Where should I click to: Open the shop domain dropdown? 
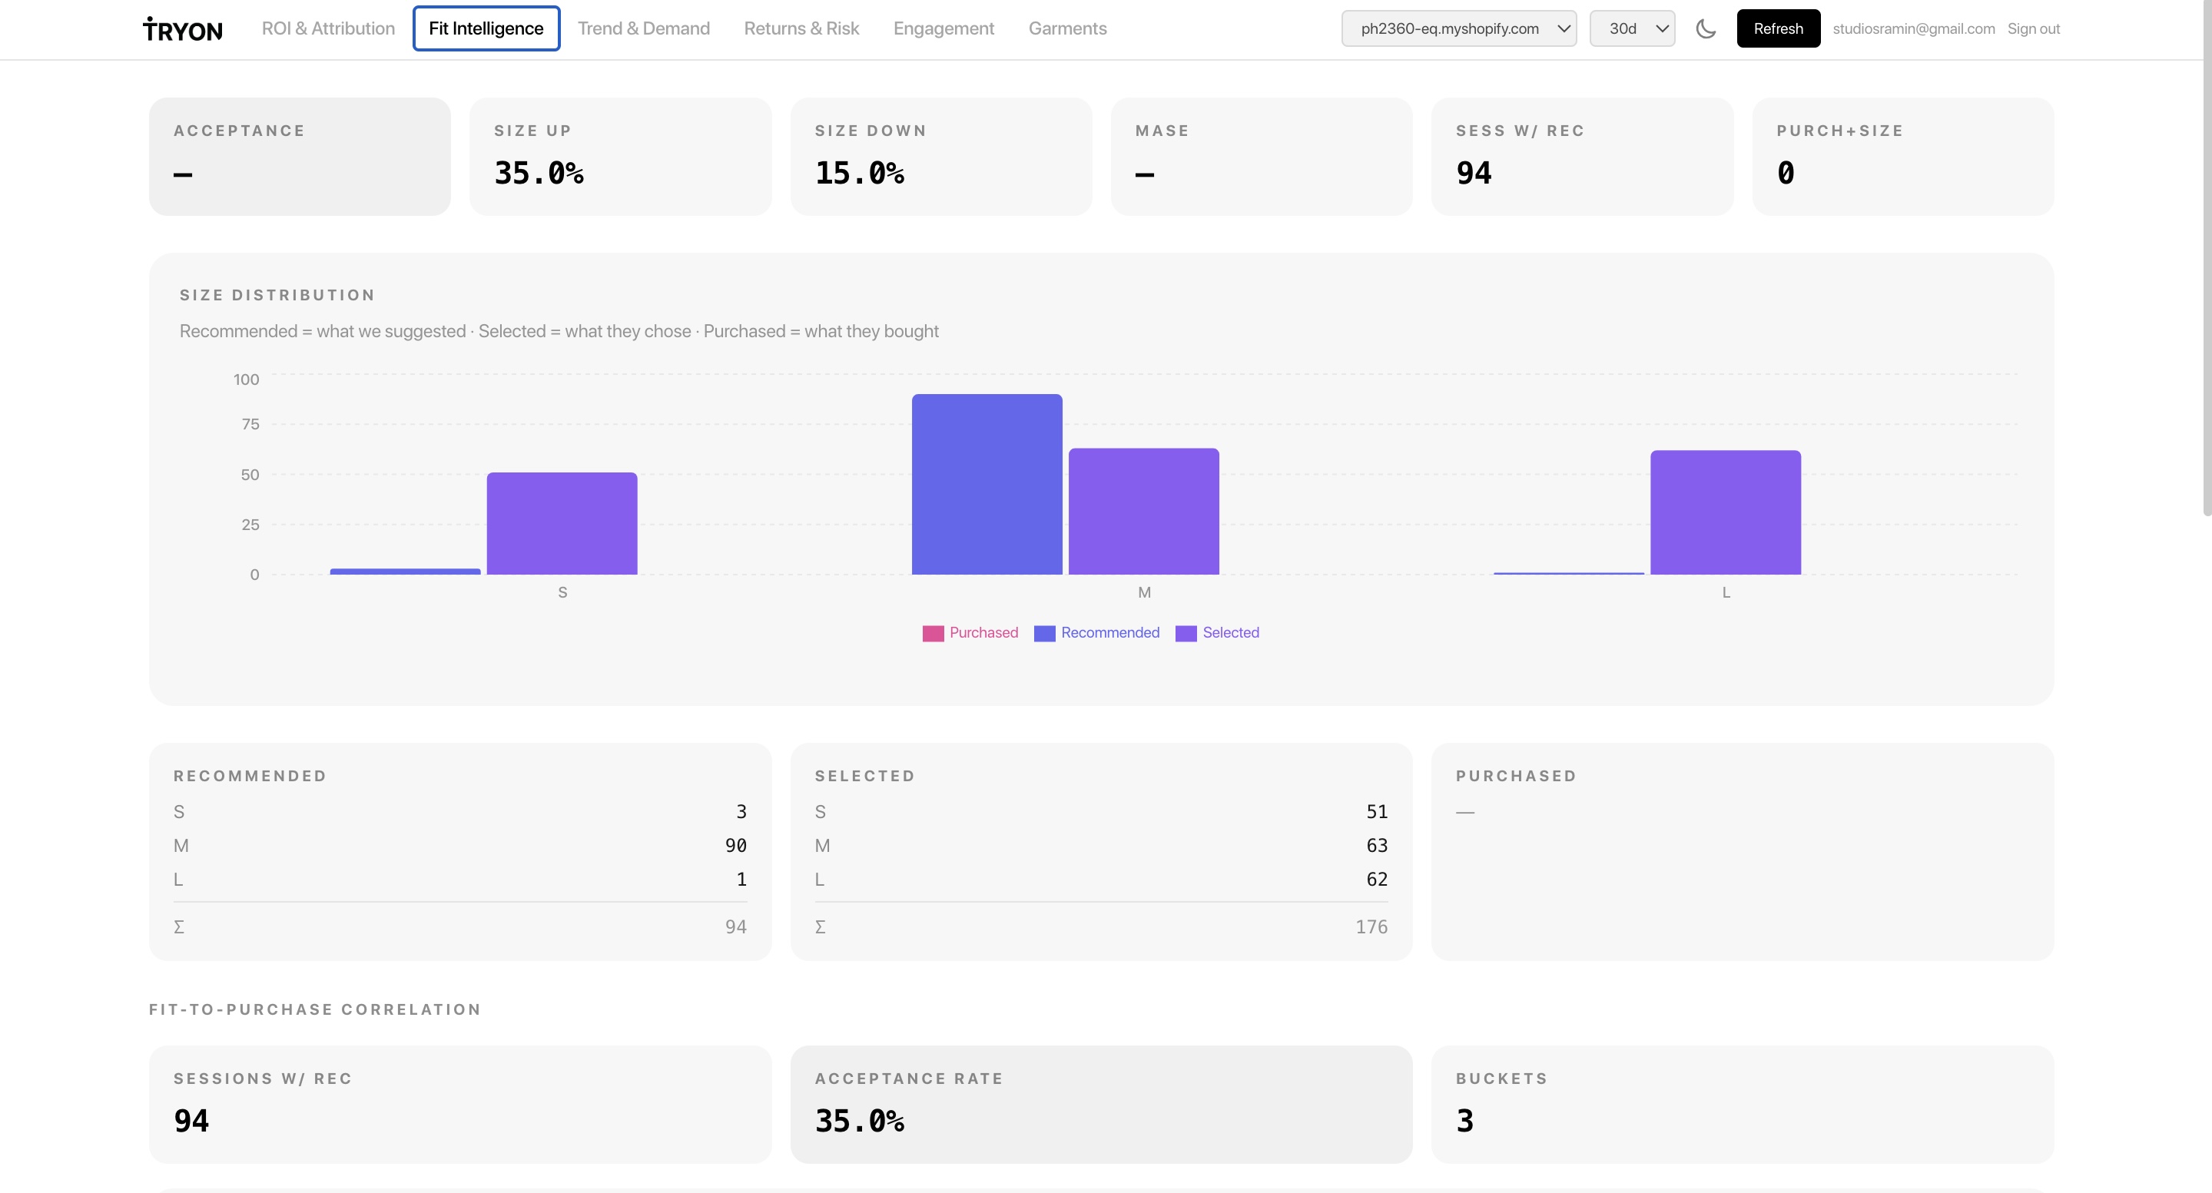click(x=1459, y=28)
